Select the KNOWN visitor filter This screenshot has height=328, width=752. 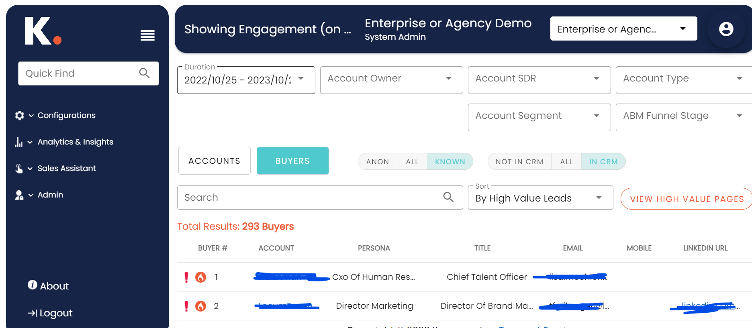point(450,162)
